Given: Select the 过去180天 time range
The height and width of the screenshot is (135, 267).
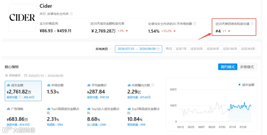Looking at the screenshot, I should click(230, 49).
